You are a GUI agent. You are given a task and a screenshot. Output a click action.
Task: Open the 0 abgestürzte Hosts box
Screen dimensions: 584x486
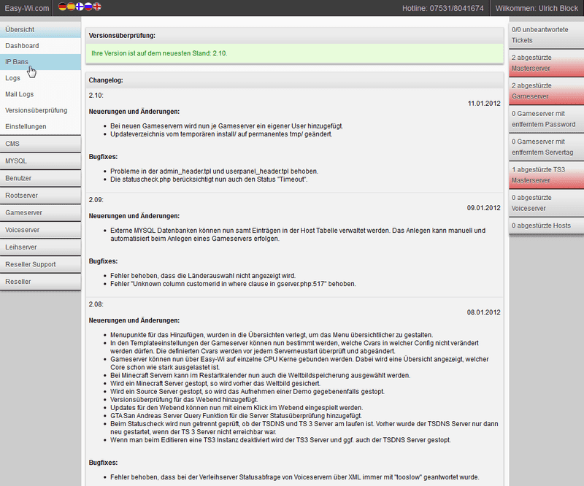tap(546, 225)
